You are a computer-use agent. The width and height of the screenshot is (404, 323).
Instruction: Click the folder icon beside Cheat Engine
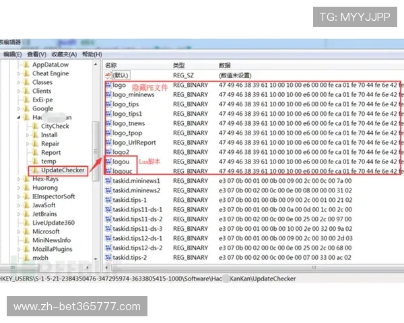pos(26,73)
